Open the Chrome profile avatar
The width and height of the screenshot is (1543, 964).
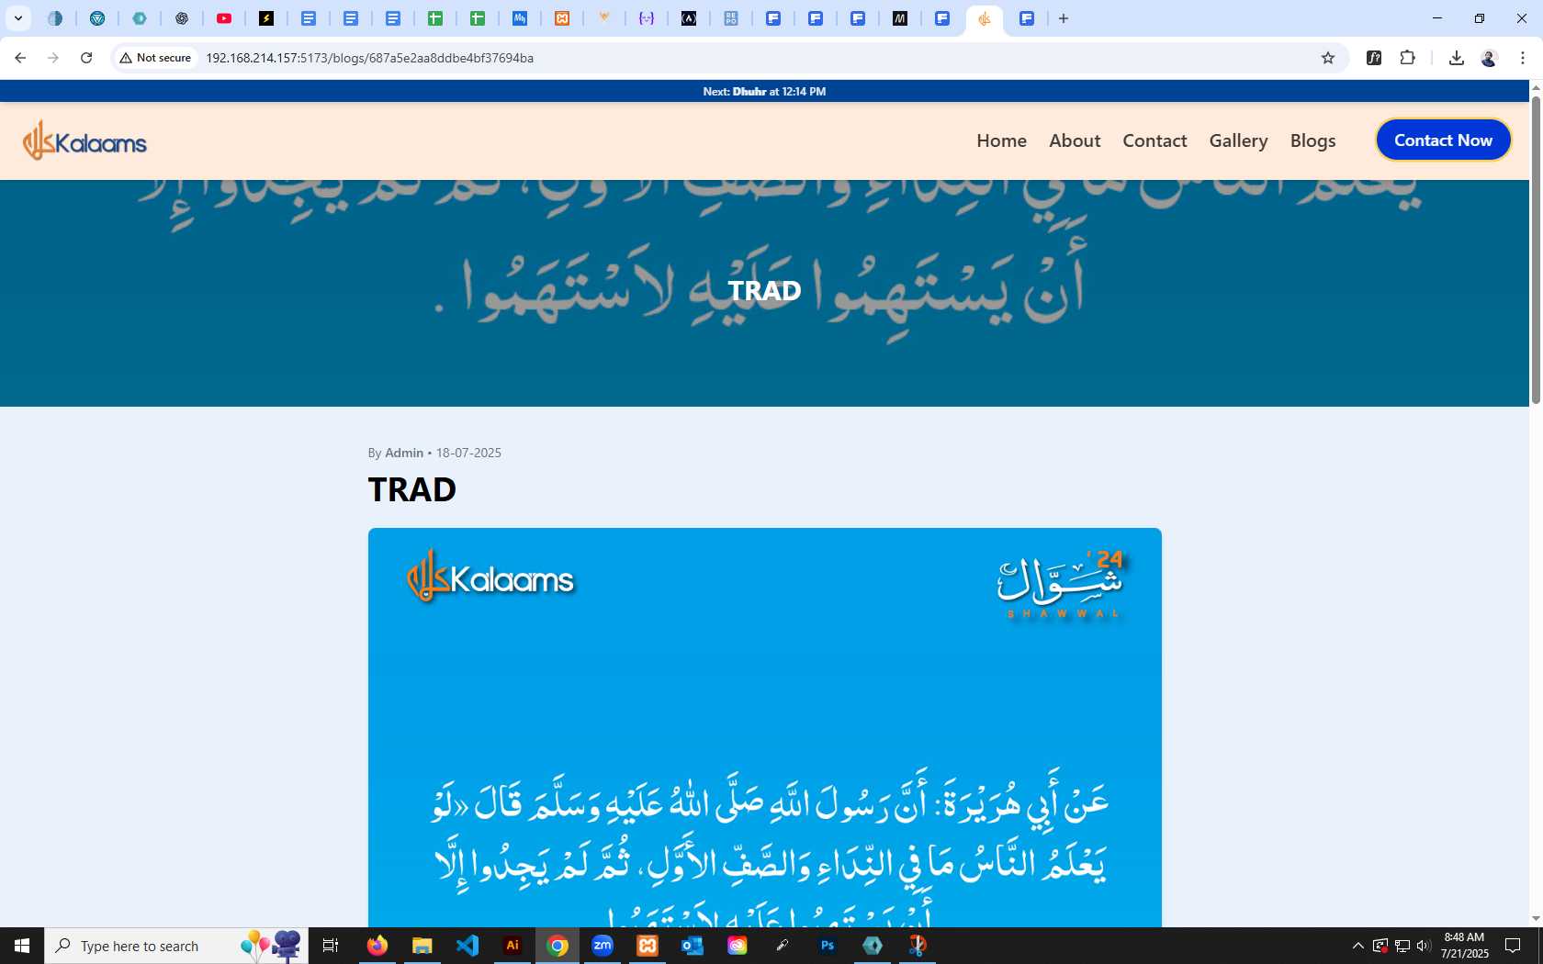[x=1489, y=58]
